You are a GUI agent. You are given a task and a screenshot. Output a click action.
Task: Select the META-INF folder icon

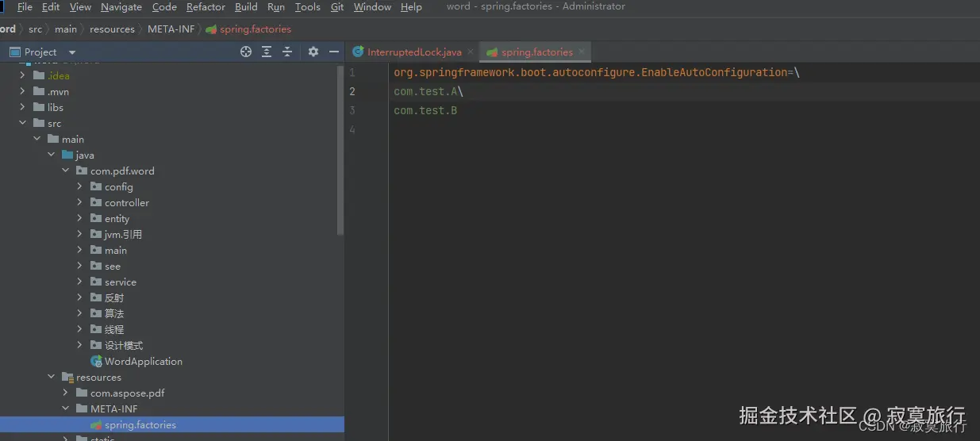click(x=82, y=408)
